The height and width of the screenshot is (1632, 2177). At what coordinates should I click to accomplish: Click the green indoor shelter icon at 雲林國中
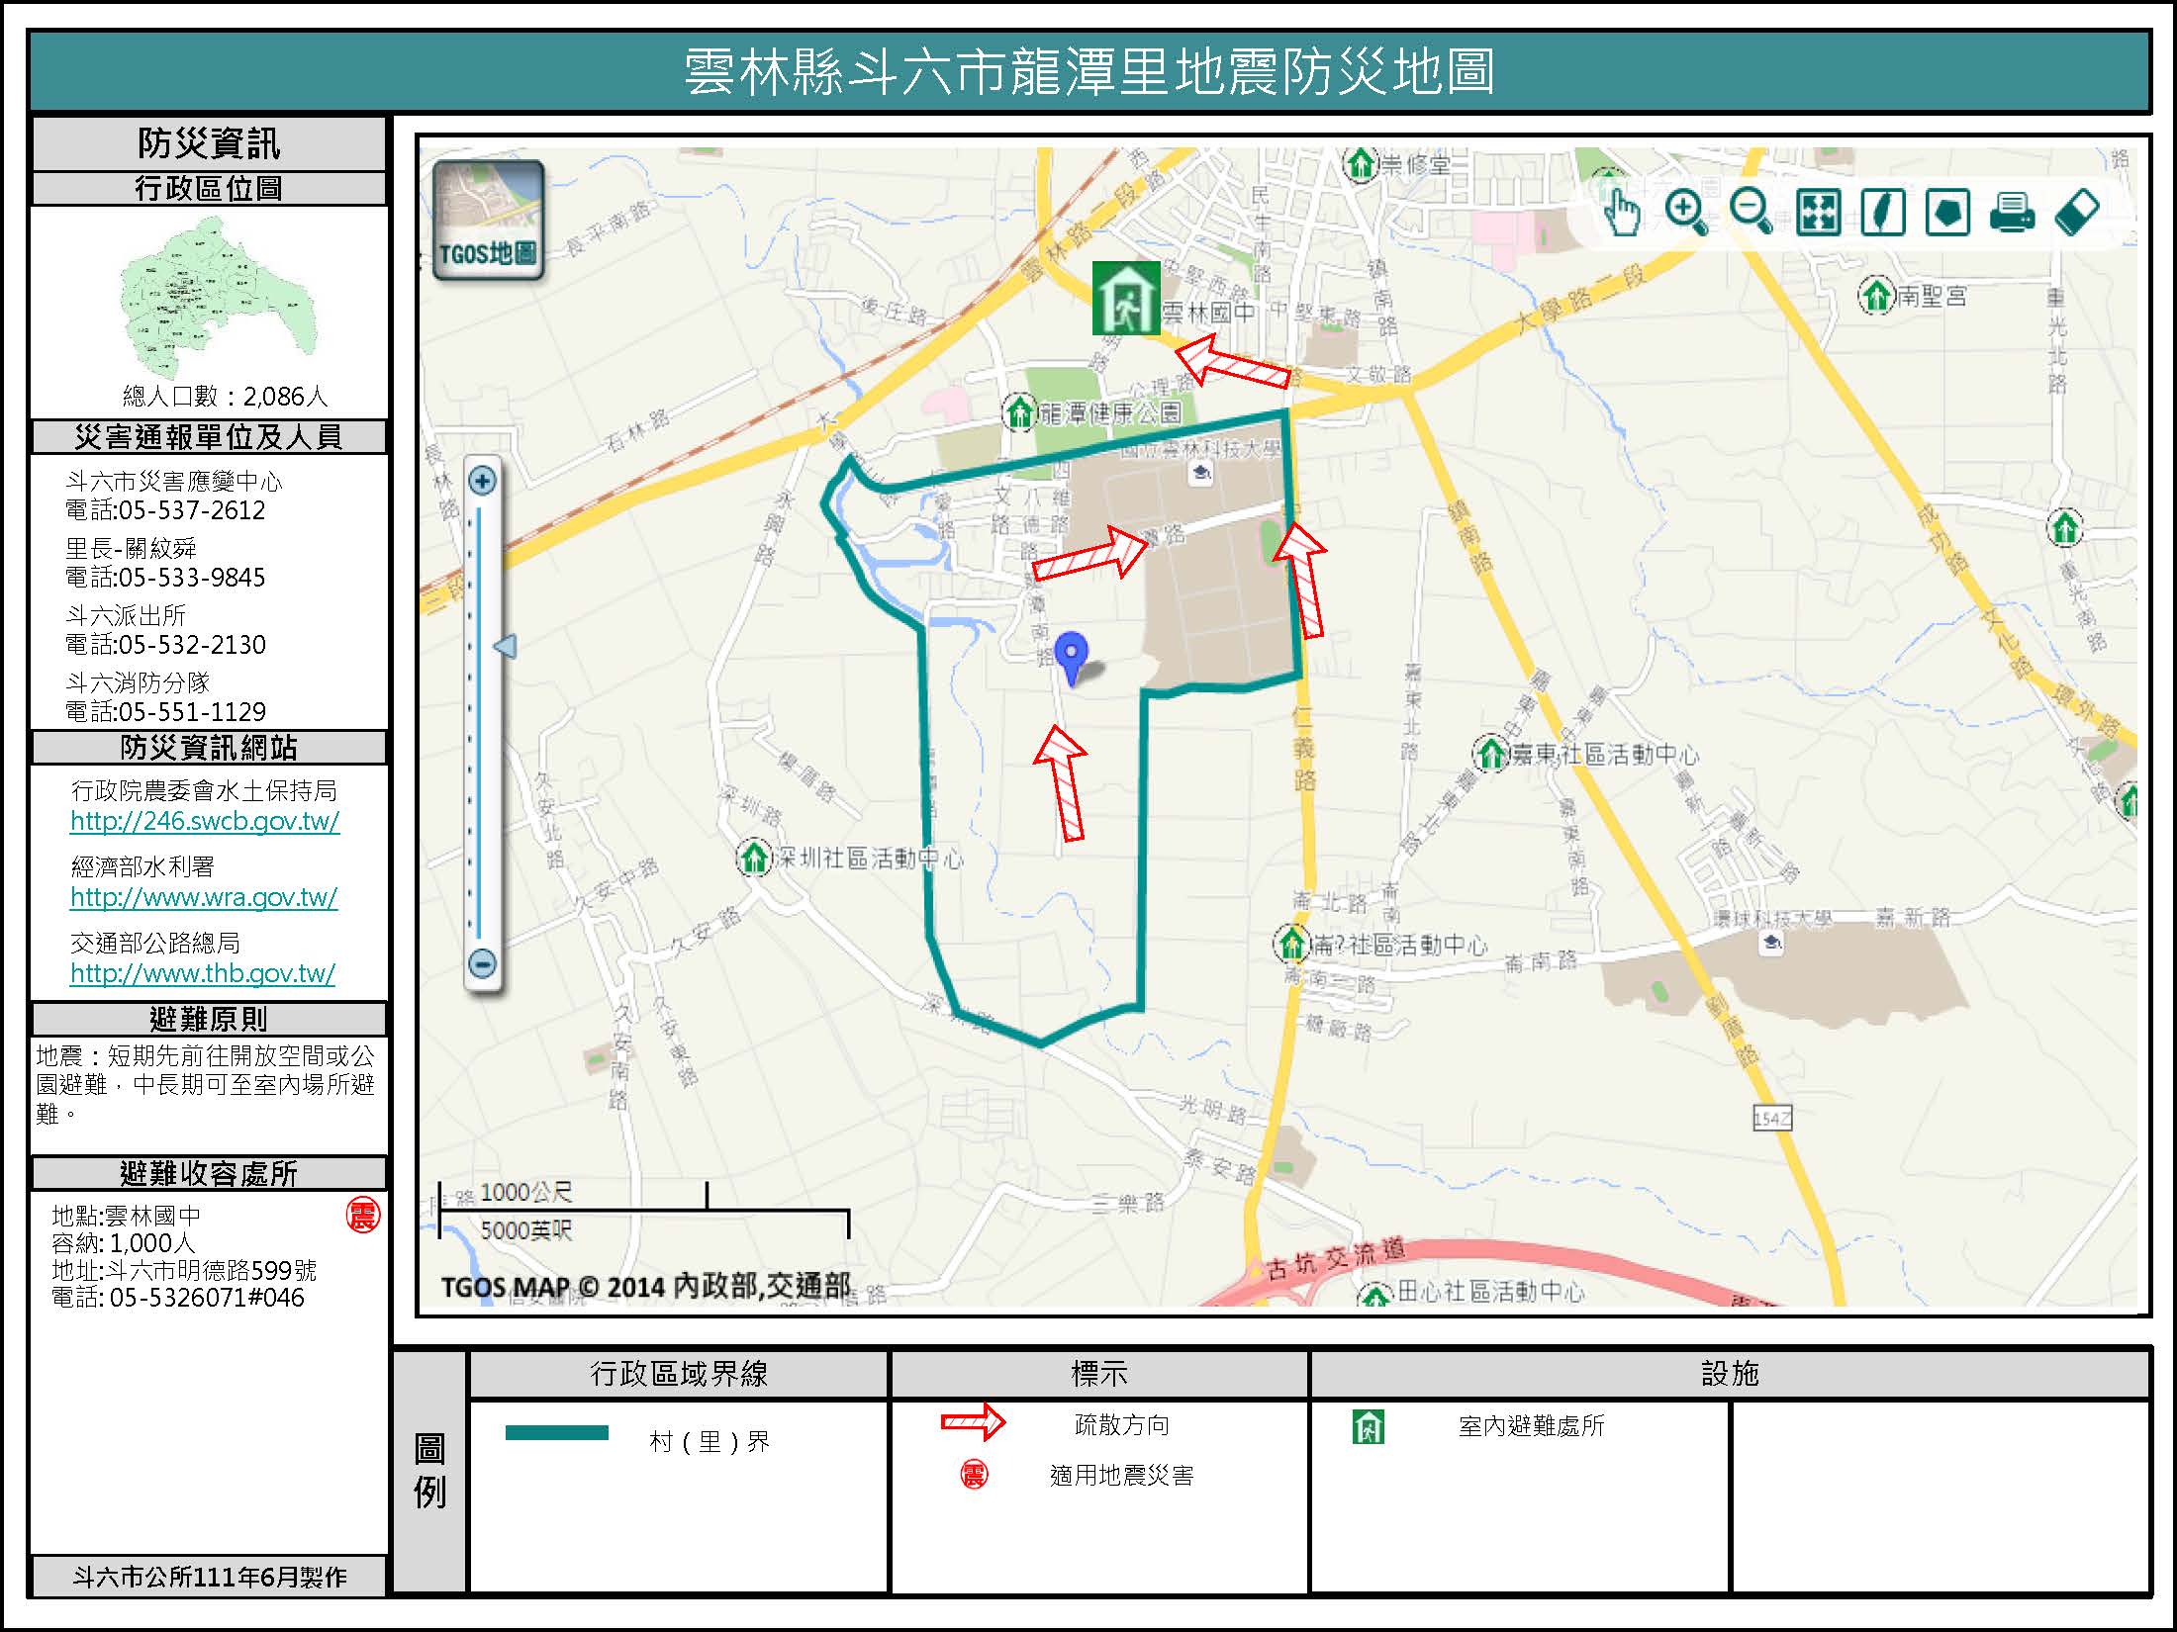tap(1126, 299)
